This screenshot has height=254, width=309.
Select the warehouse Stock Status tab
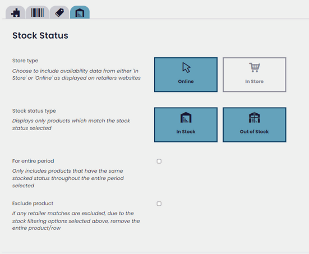[x=80, y=12]
